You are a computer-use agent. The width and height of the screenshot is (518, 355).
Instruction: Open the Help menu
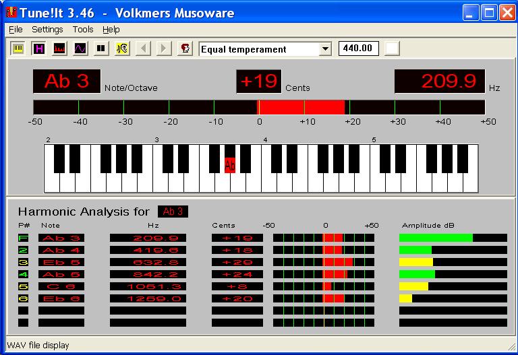(111, 30)
